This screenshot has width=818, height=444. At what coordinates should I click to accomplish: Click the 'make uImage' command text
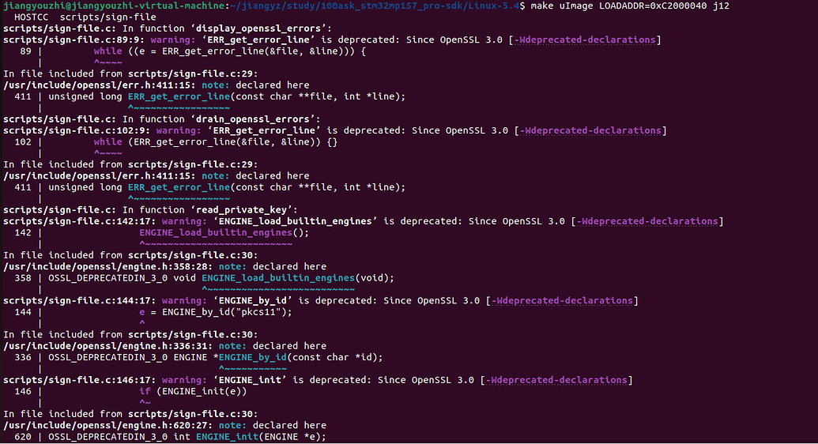[562, 6]
